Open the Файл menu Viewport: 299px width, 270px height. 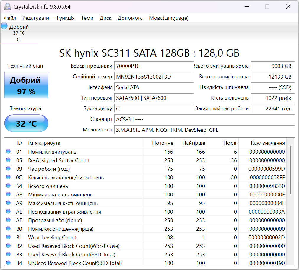click(10, 18)
